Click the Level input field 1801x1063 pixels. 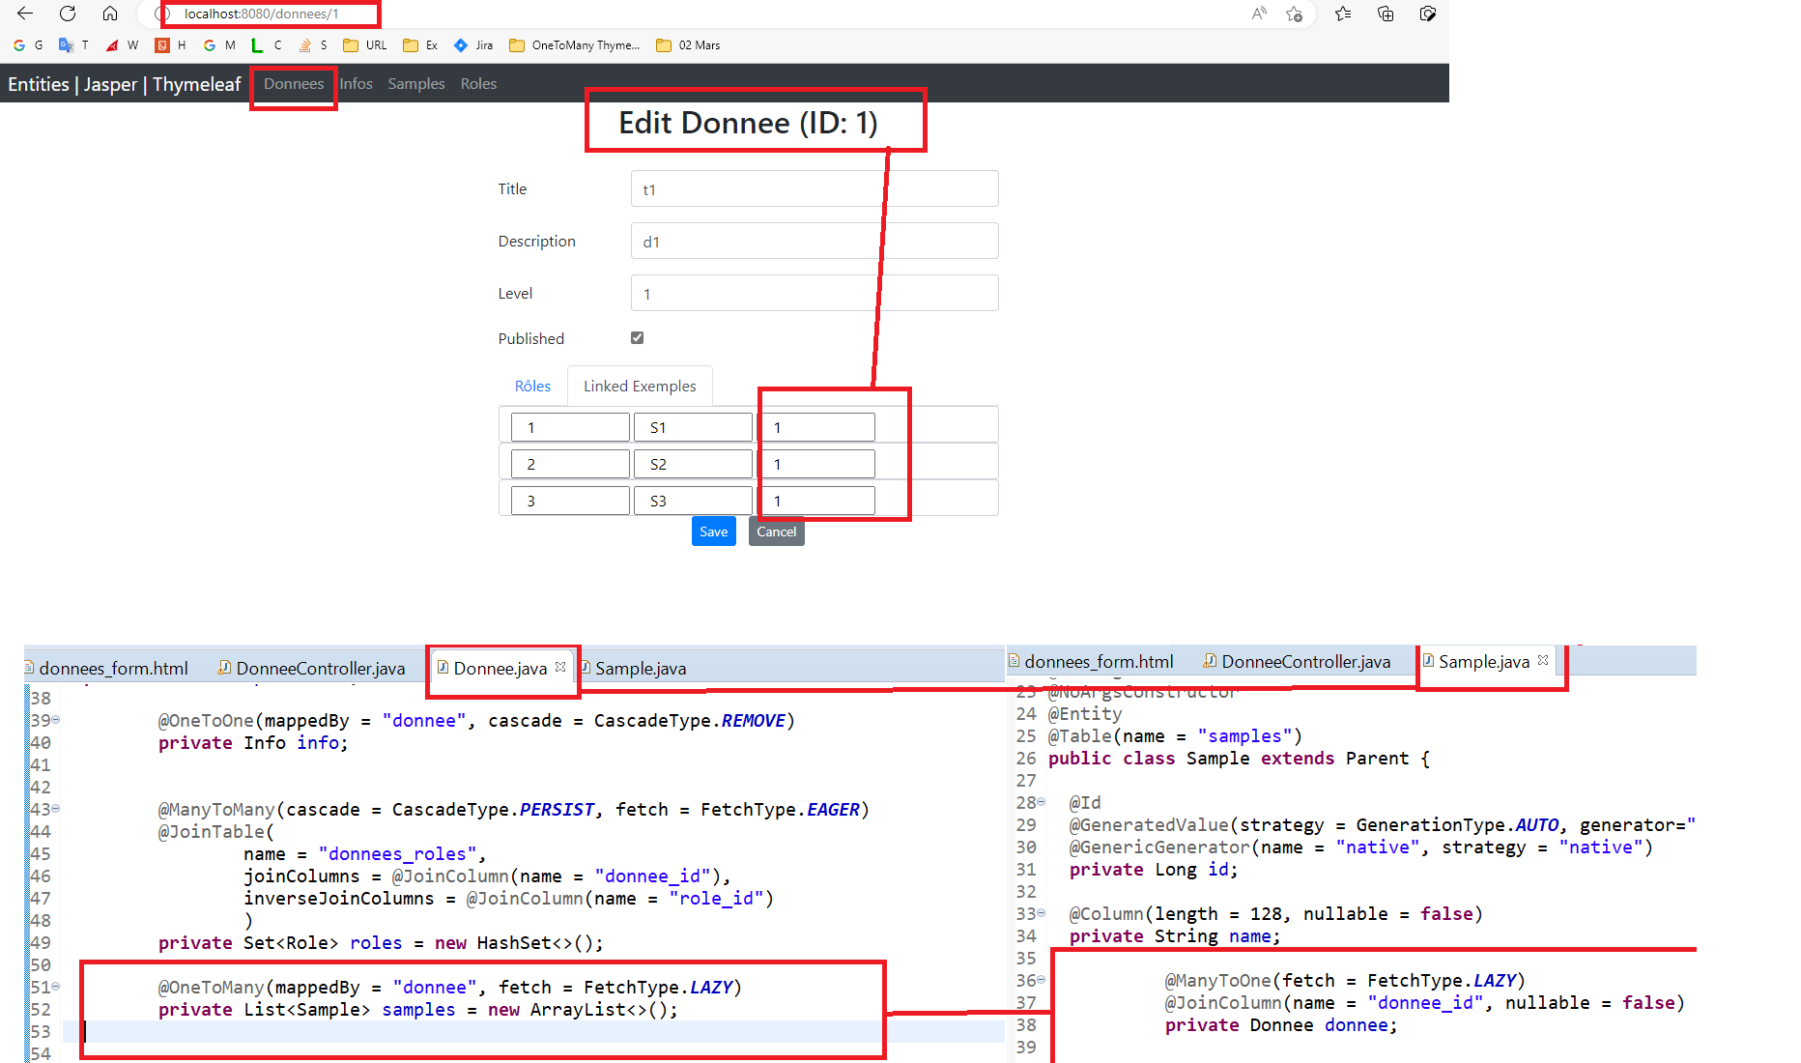[x=815, y=293]
